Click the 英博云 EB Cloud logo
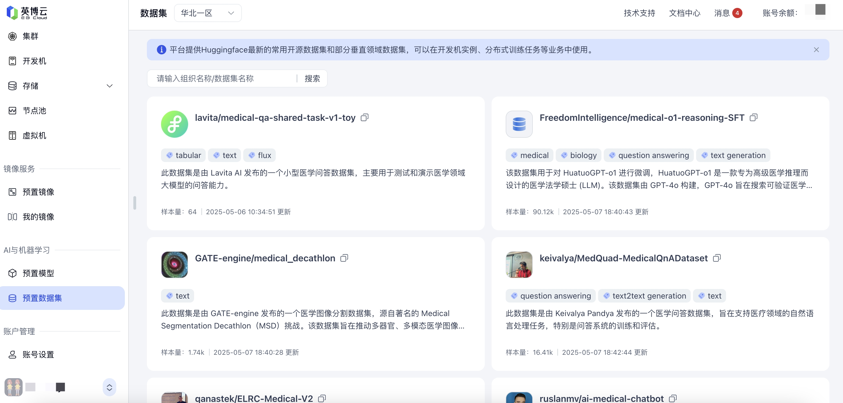The image size is (843, 403). [x=27, y=13]
